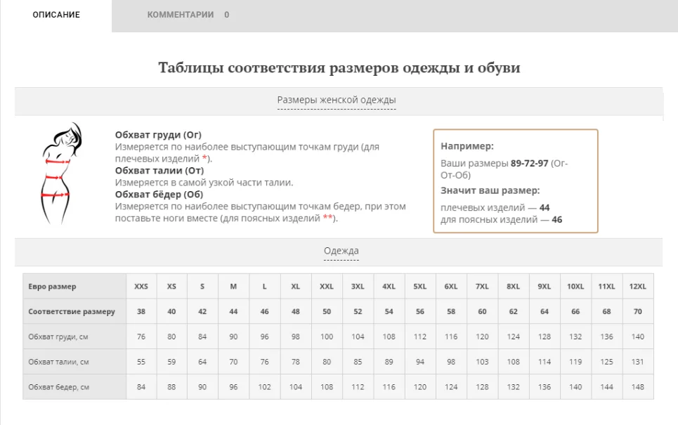Viewport: 678px width, 425px height.
Task: Click the 8XL size column header
Action: coord(514,286)
